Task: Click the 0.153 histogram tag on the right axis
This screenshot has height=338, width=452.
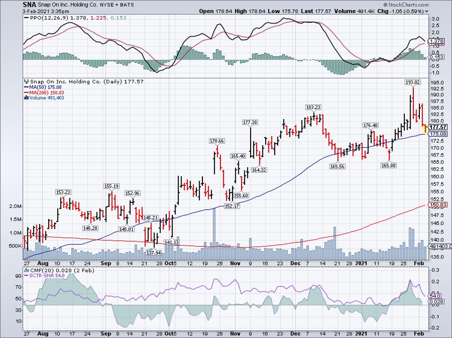Action: click(x=436, y=58)
